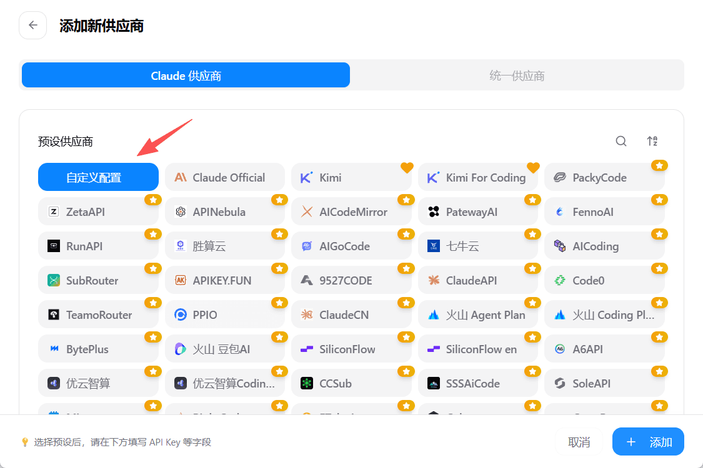
Task: Click the star badge on ZetaAPI
Action: point(153,200)
